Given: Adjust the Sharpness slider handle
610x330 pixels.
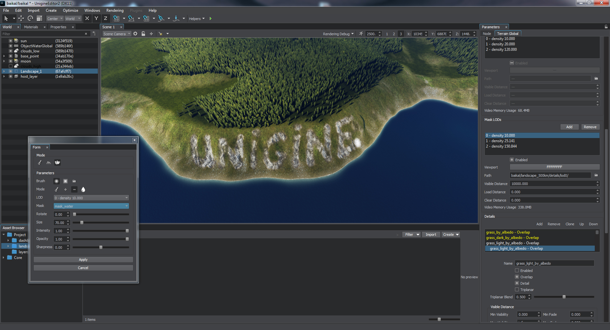Looking at the screenshot, I should pos(101,247).
